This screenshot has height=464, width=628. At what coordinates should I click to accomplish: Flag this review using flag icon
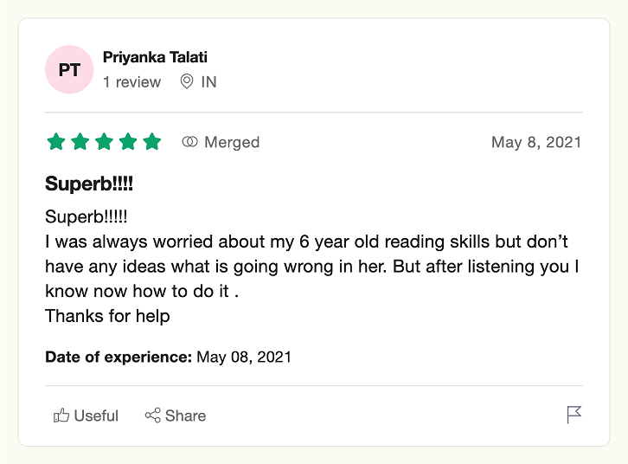point(574,415)
